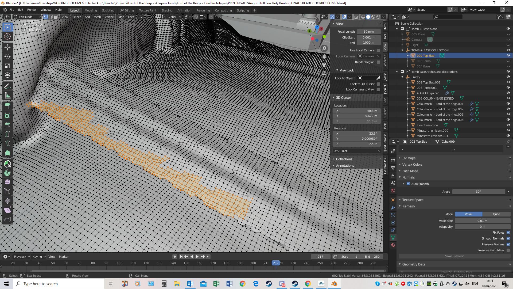Hide 4 ARCHES joined object
The width and height of the screenshot is (513, 289).
(x=508, y=93)
